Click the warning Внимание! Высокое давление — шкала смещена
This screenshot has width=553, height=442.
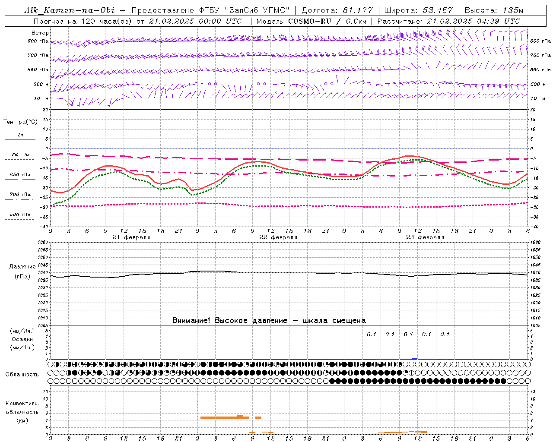coord(269,320)
